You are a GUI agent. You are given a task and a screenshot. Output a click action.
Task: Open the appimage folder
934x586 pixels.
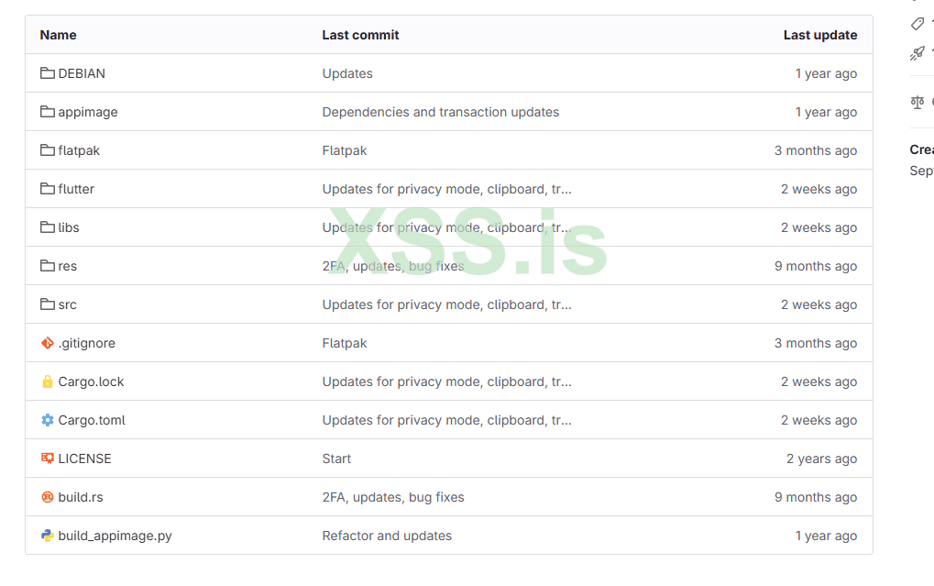click(x=88, y=112)
